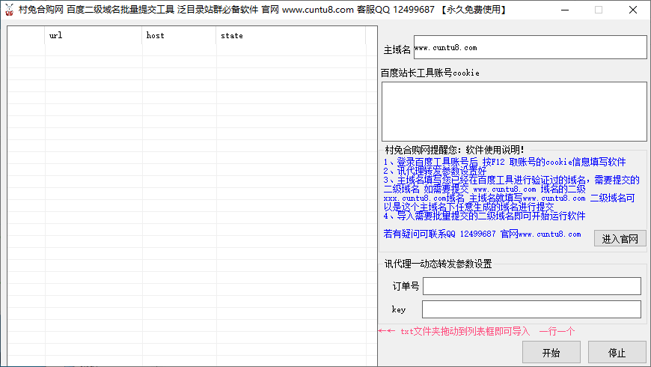Minimize the window
This screenshot has height=367, width=651.
tap(565, 10)
